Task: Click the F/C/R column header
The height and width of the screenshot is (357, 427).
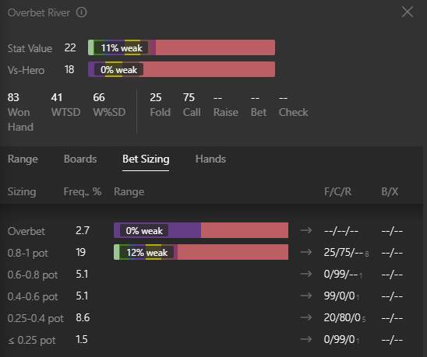Action: coord(337,191)
